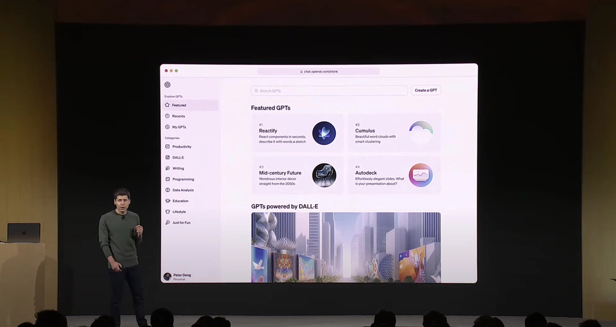Click the green maximize window button
The height and width of the screenshot is (327, 616).
click(176, 71)
